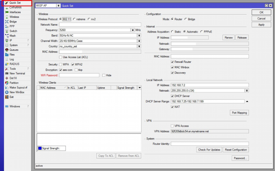The image size is (275, 171).
Task: Click the WiFi Password input field
Action: tap(79, 75)
